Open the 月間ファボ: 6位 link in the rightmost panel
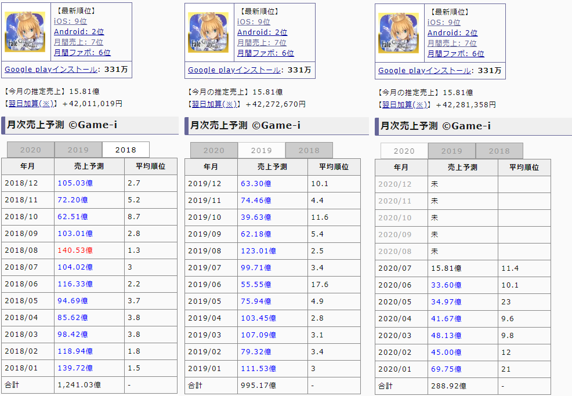Viewport: 572px width, 396px height. pyautogui.click(x=455, y=53)
